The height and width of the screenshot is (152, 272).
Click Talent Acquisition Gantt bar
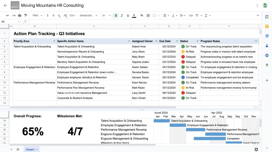coord(162,121)
